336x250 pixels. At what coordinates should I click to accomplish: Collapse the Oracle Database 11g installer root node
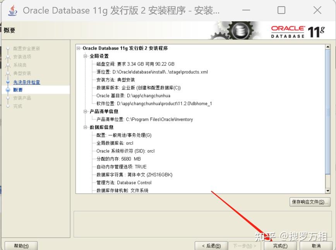point(79,48)
